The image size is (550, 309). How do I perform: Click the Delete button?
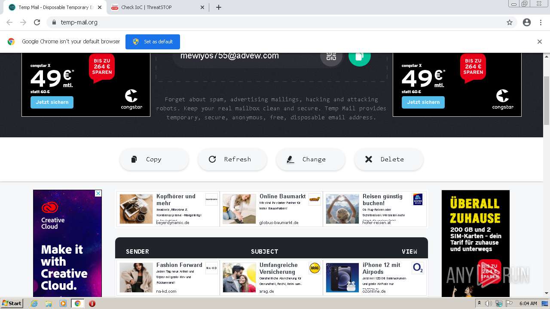(389, 159)
